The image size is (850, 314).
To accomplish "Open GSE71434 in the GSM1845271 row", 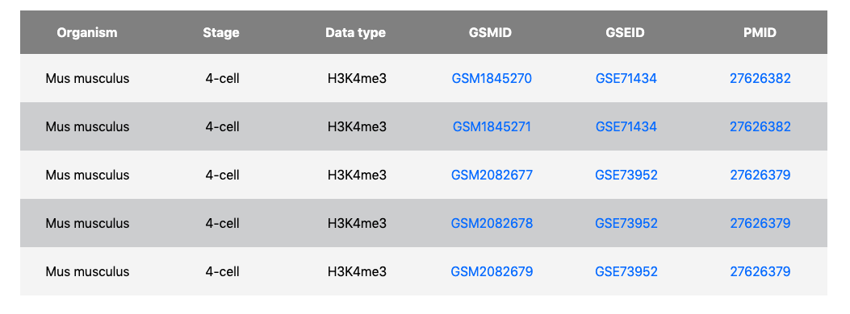I will [626, 126].
